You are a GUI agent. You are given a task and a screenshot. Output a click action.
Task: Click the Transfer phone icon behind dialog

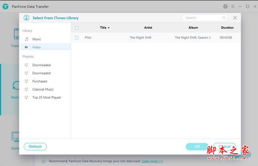(16, 34)
